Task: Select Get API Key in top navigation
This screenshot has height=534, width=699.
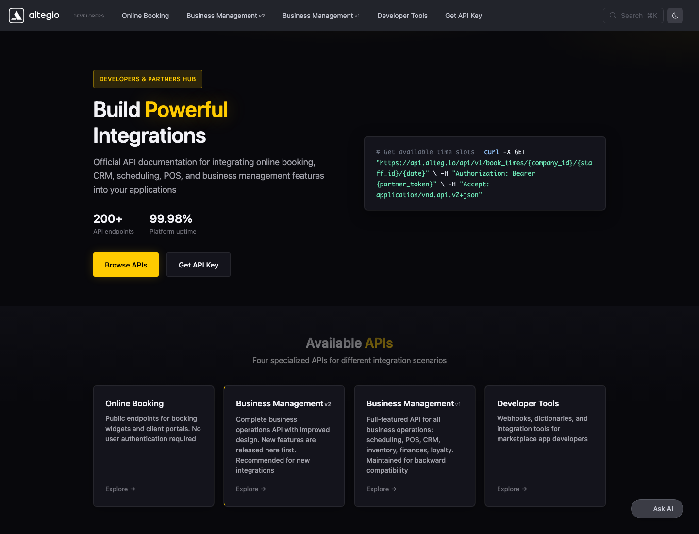Action: (464, 16)
